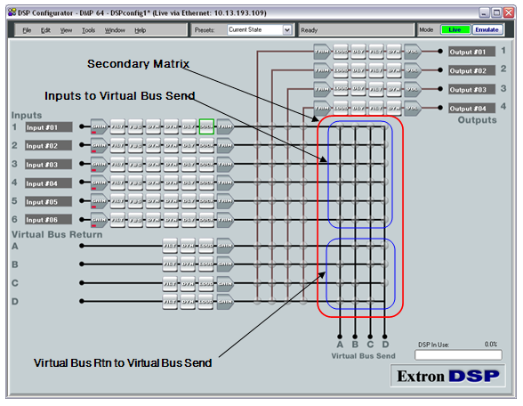Screen dimensions: 523x406
Task: Open the Input #05 DLY block
Action: (x=189, y=201)
